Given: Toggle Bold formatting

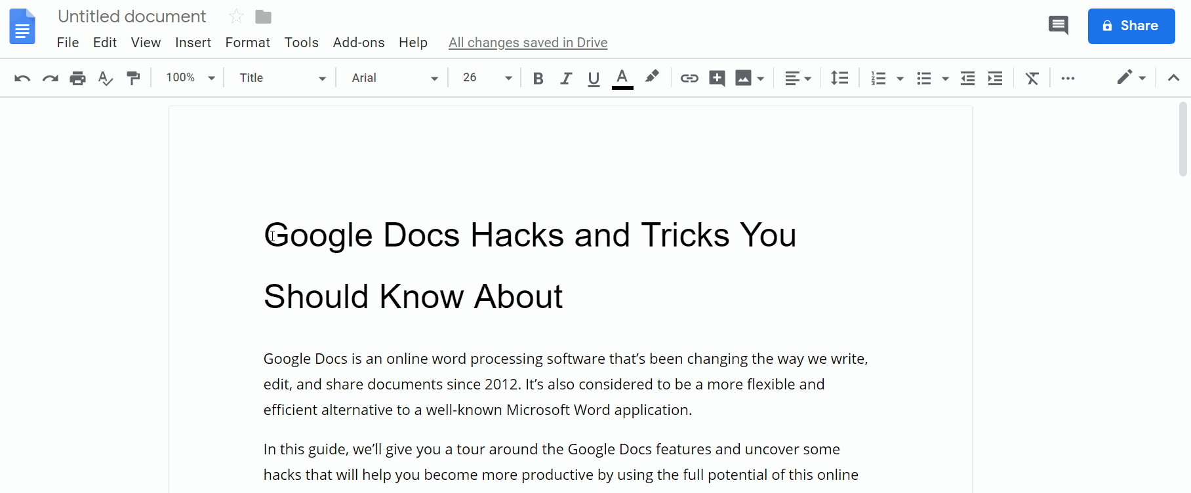Looking at the screenshot, I should [x=538, y=79].
